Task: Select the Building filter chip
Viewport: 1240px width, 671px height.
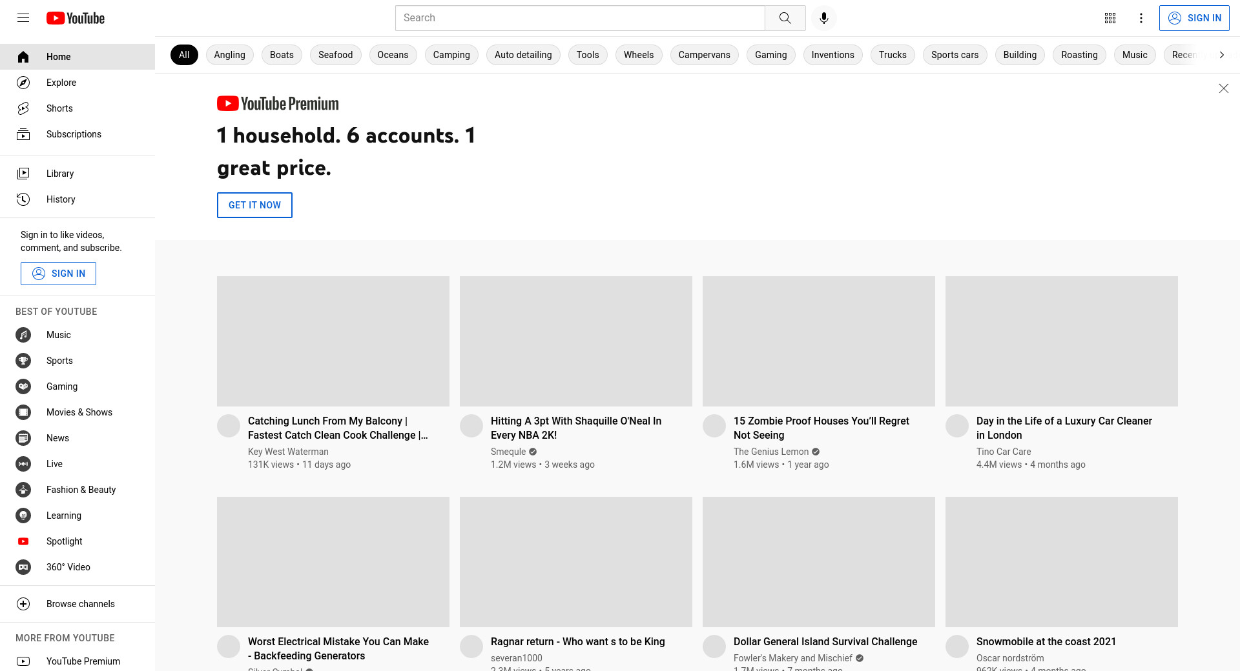Action: tap(1020, 55)
